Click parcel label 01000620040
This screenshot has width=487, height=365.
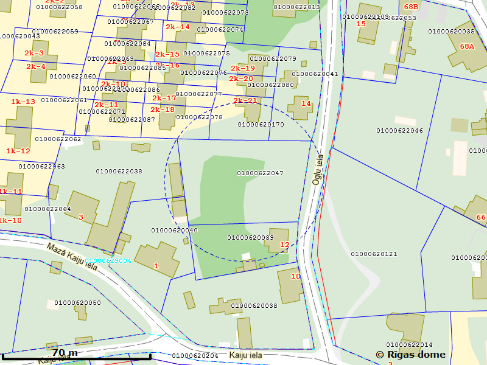[174, 231]
